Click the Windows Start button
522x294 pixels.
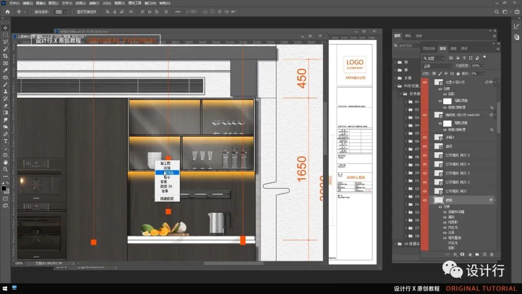4,289
